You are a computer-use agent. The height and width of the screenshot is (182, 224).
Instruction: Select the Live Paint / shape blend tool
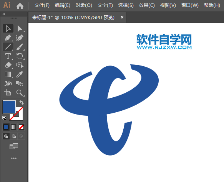coord(20,84)
